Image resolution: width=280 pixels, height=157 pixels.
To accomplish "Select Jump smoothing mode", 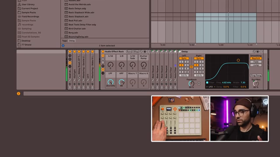I will click(x=255, y=65).
